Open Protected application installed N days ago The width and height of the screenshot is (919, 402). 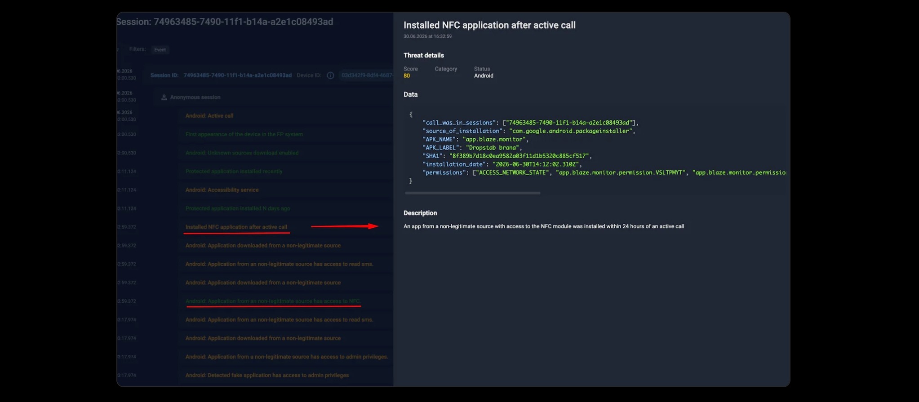coord(238,208)
